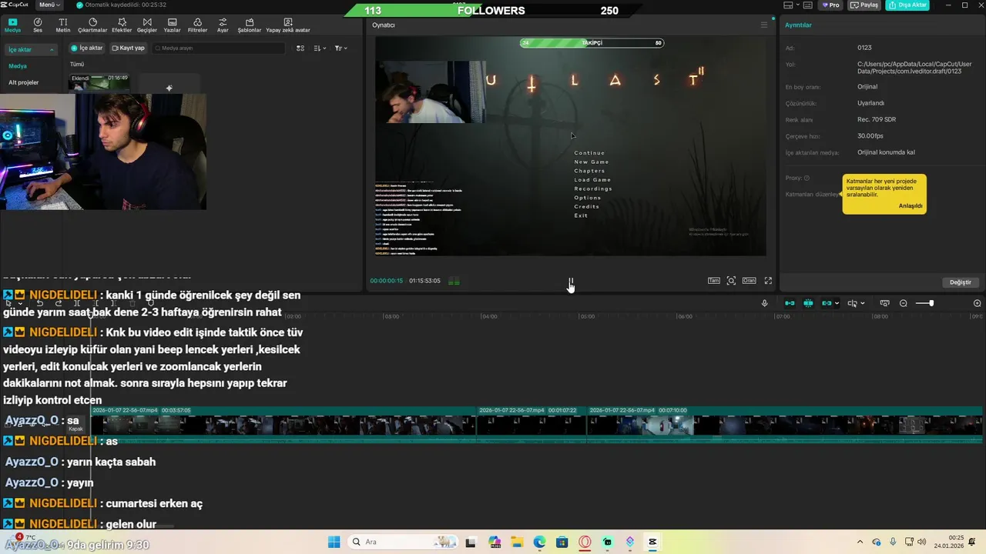Click the Pro upgrade button
This screenshot has height=554, width=986.
(x=830, y=5)
